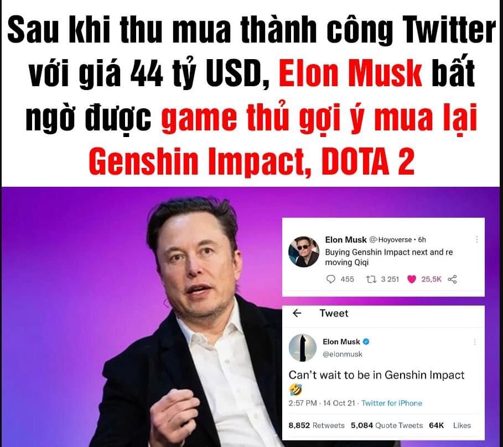Image resolution: width=503 pixels, height=447 pixels.
Task: View the 5,084 Quote Tweets
Action: 387,425
